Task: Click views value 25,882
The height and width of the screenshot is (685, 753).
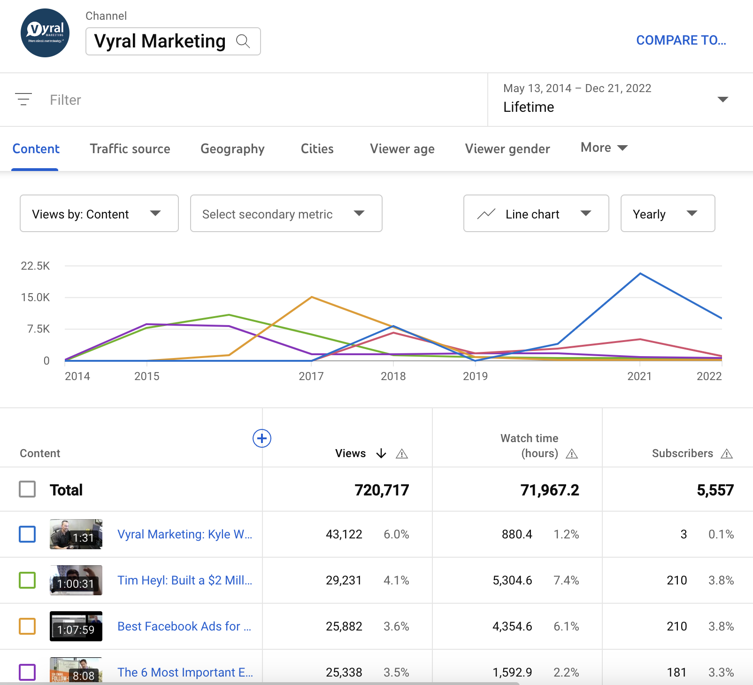Action: (x=344, y=626)
